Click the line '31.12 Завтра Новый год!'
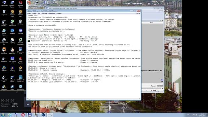208x117 pixels. [x=40, y=60]
